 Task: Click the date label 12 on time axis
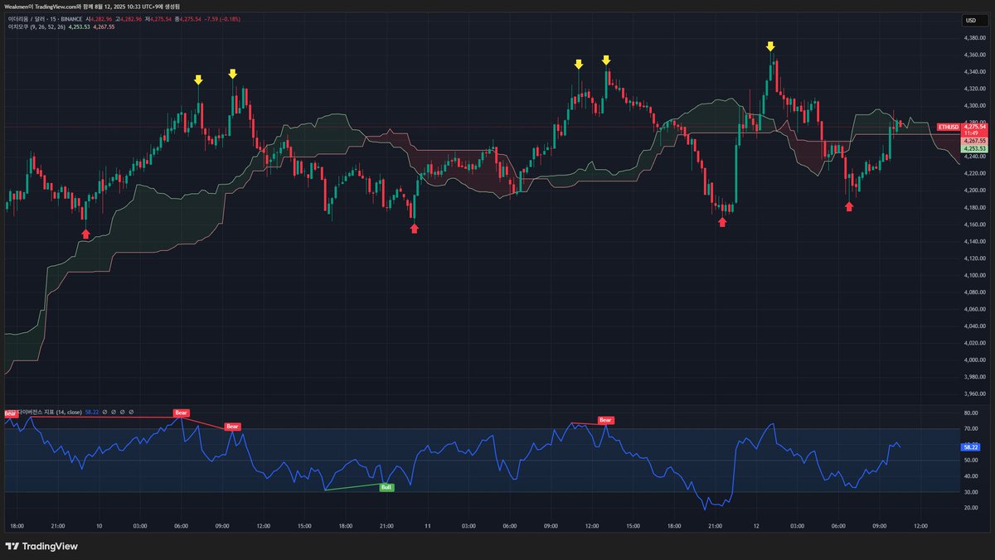coord(756,526)
